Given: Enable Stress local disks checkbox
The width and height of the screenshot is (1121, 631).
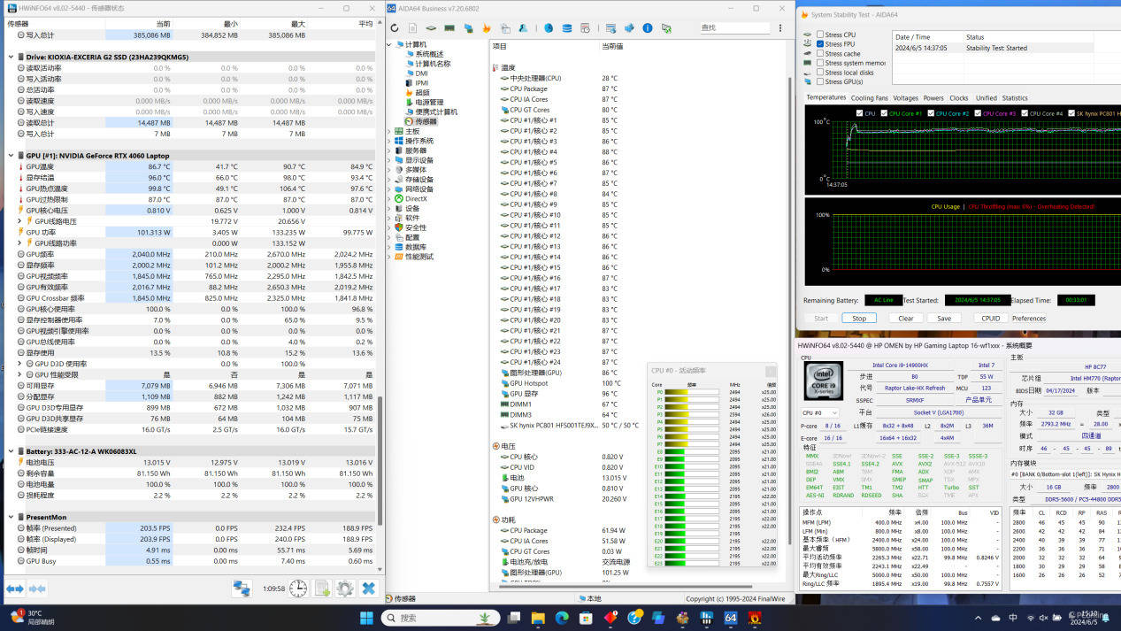Looking at the screenshot, I should pos(820,73).
